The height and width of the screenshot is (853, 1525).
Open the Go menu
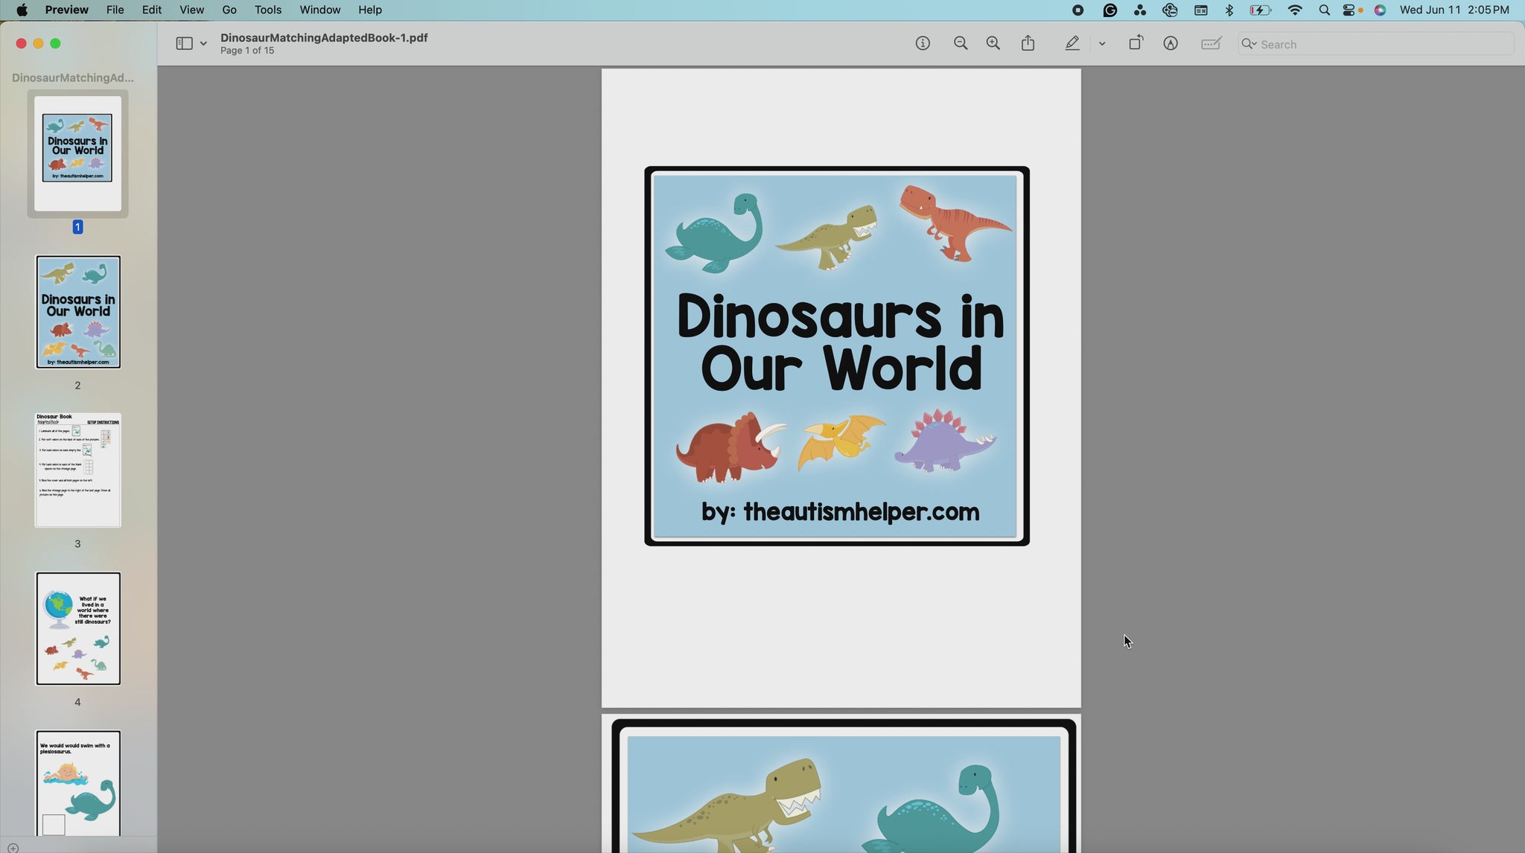coord(229,10)
